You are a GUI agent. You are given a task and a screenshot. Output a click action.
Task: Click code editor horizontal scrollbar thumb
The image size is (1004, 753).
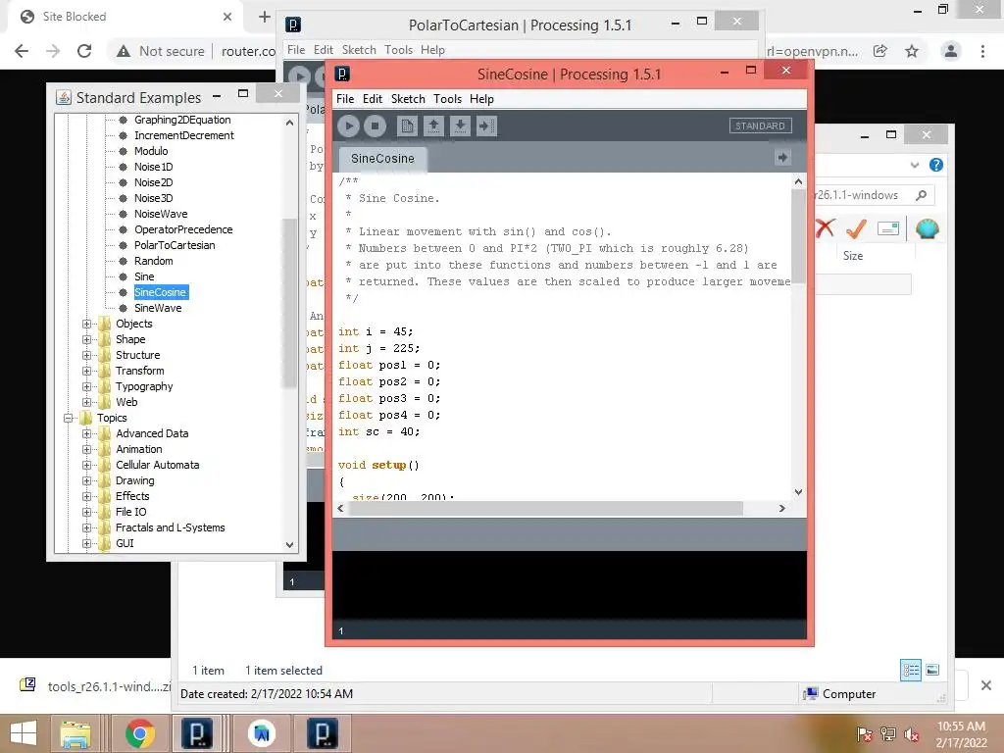pos(545,509)
